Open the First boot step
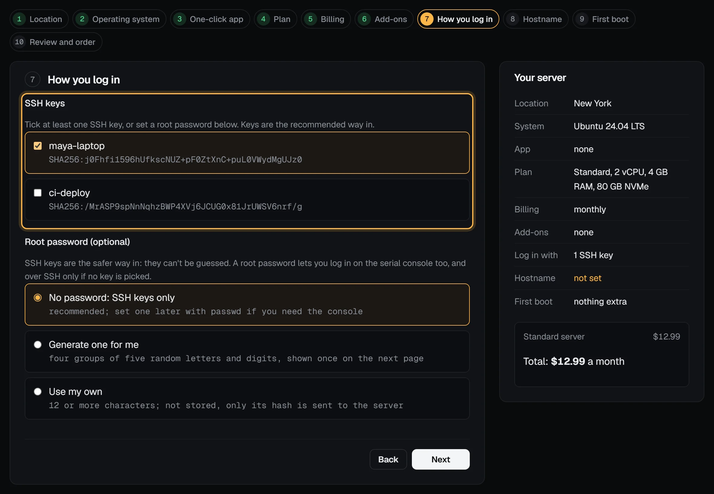The height and width of the screenshot is (494, 714). pos(604,19)
